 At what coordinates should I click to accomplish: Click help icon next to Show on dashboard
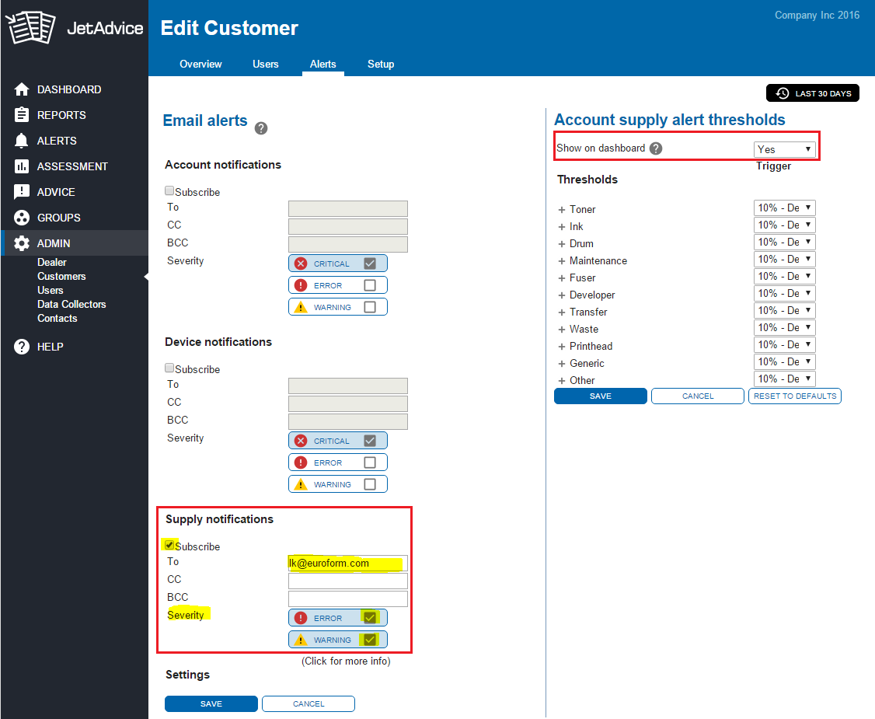[656, 148]
